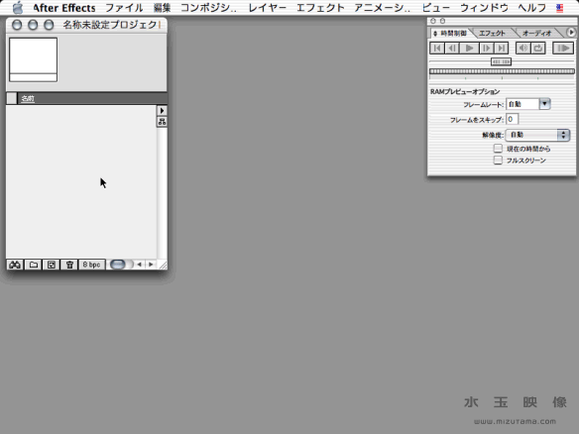579x434 pixels.
Task: Click the trash delete icon in Project window
Action: click(x=69, y=265)
